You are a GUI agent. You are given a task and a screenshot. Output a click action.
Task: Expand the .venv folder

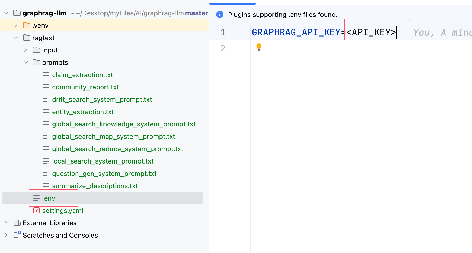tap(16, 25)
